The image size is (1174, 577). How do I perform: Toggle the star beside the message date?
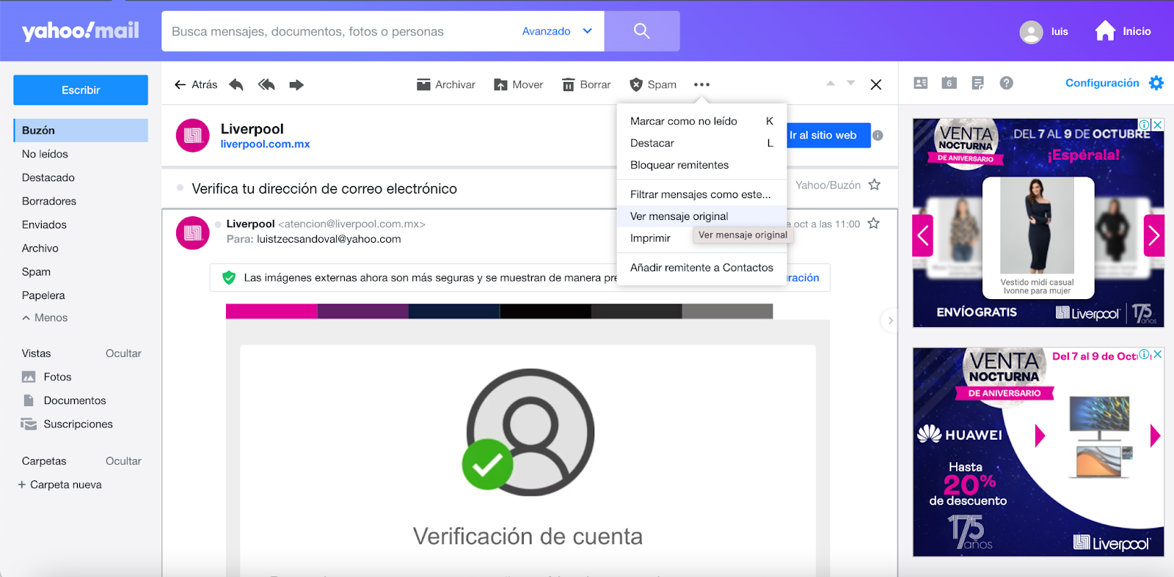click(873, 224)
